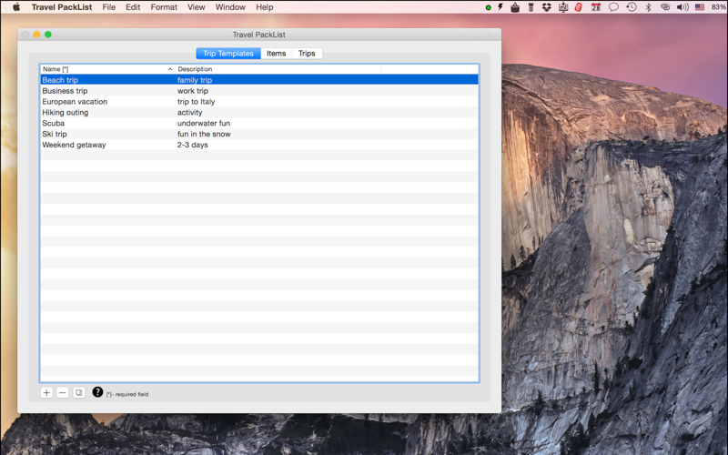Click the chess rook menu bar icon
The width and height of the screenshot is (728, 455).
point(531,7)
